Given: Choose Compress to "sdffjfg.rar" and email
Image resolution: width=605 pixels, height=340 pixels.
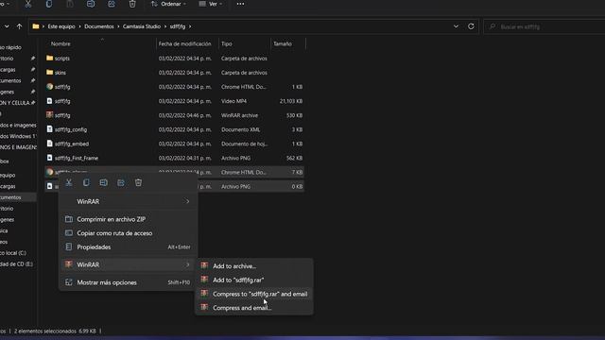Looking at the screenshot, I should (254, 294).
